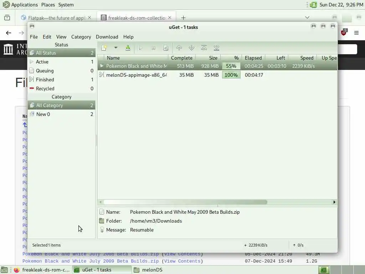Click the clock Sun Dec 22, 9:26 PM

pos(341,5)
